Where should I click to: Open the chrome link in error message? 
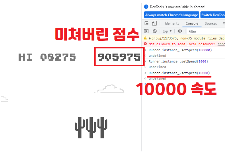221,44
